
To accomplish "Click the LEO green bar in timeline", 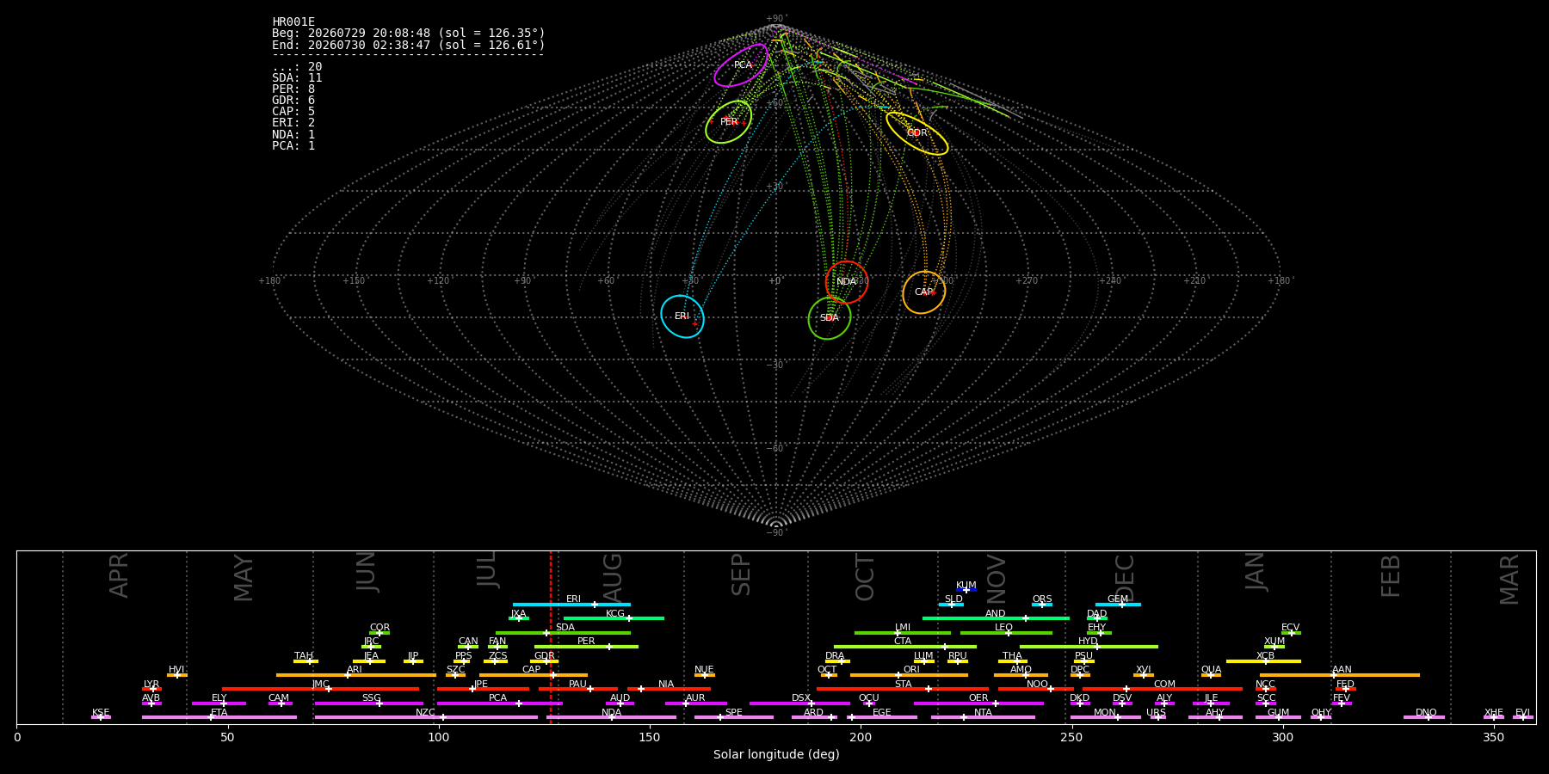I will 1006,633.
